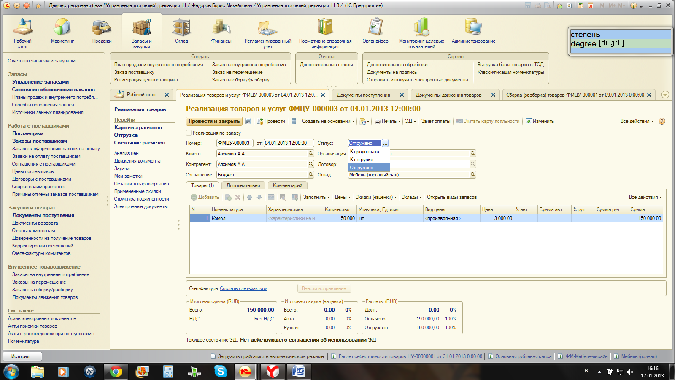Expand the Все действия menu in document toolbar
Screen dimensions: 675x380
pyautogui.click(x=637, y=121)
